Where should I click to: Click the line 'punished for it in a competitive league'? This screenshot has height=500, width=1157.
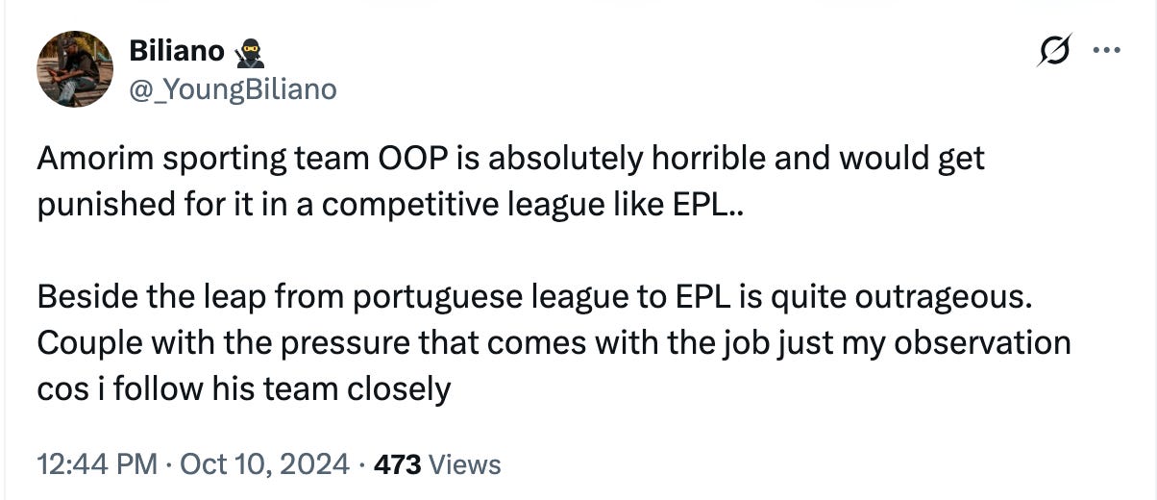[389, 205]
